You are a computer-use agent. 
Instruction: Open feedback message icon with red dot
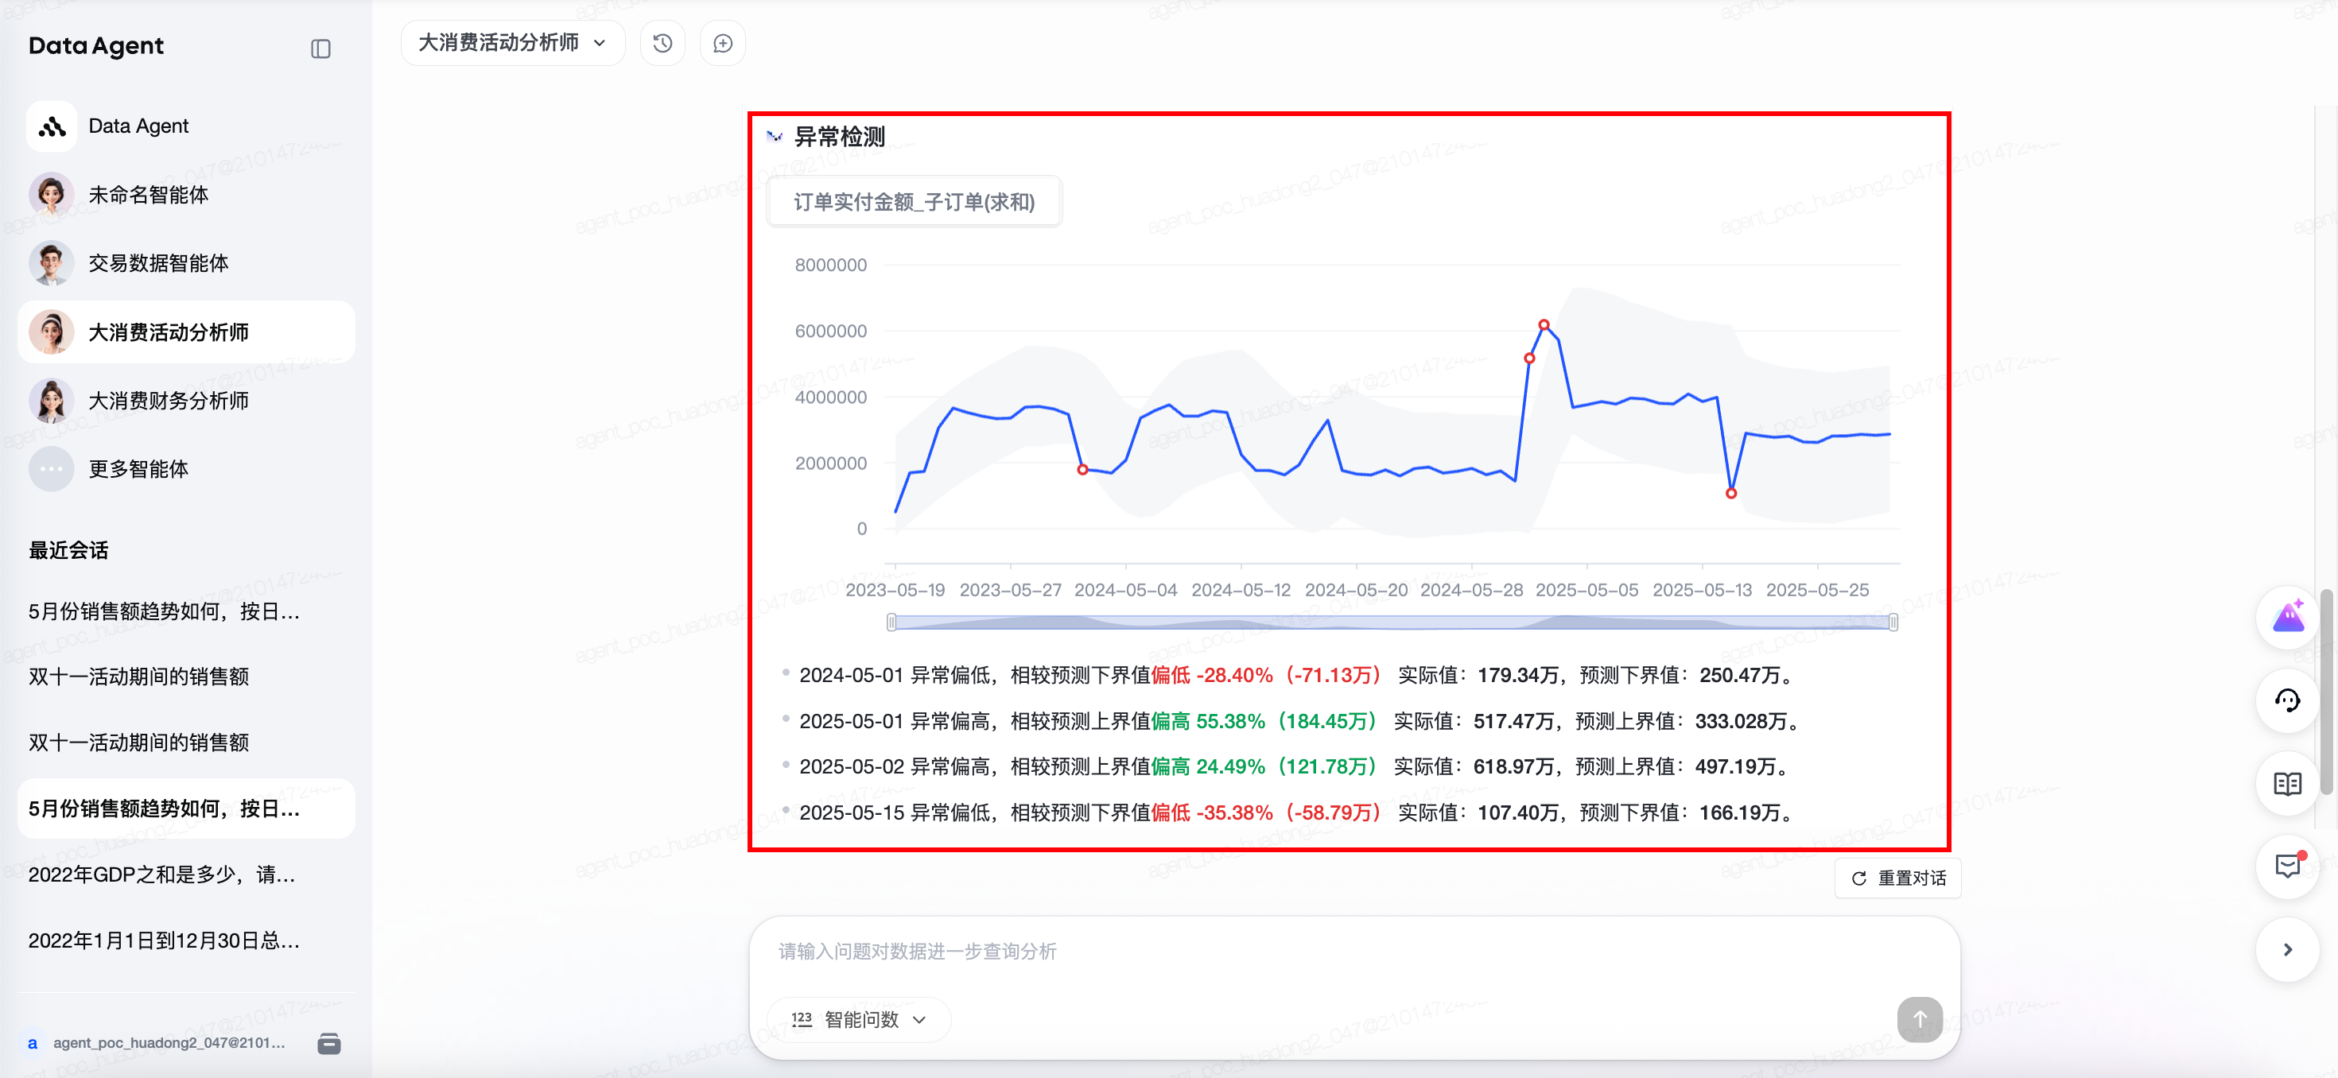click(2286, 866)
